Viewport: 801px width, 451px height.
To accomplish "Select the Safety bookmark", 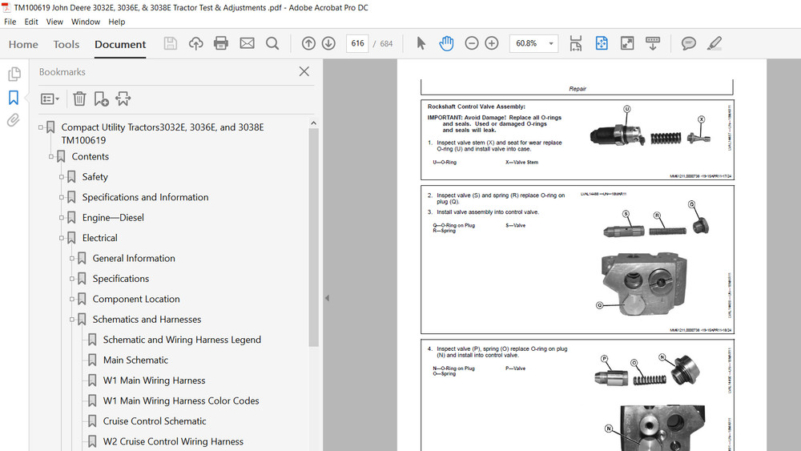I will pos(95,177).
